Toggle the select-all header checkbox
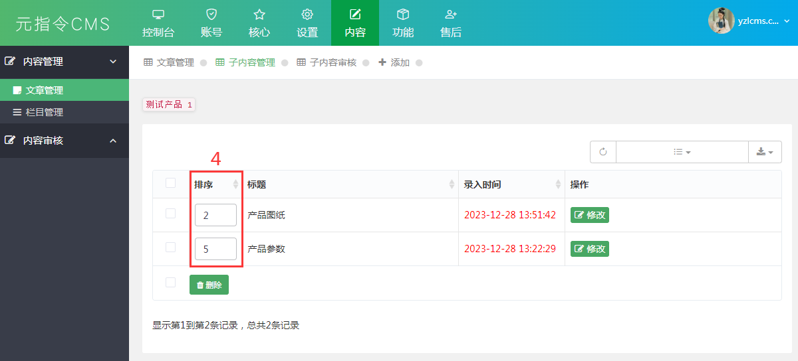The image size is (798, 361). click(171, 183)
